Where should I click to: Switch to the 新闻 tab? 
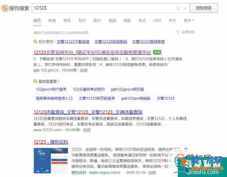pyautogui.click(x=52, y=21)
